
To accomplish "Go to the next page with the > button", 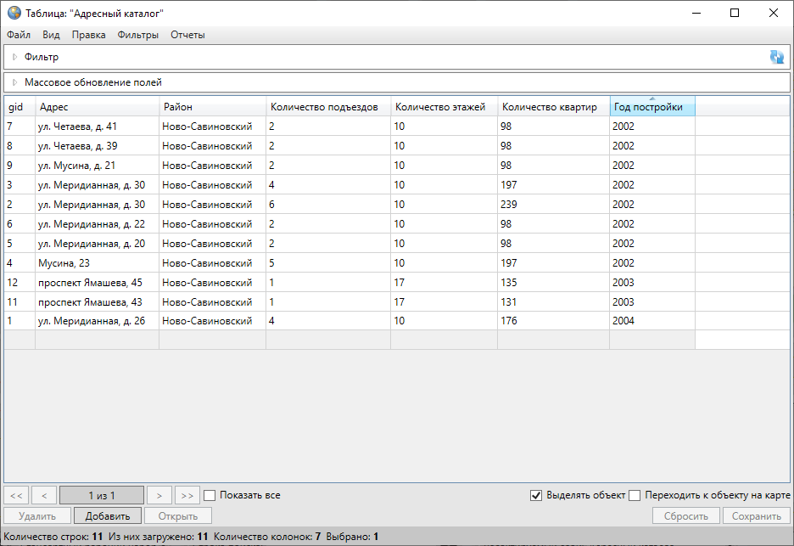I will click(x=159, y=495).
